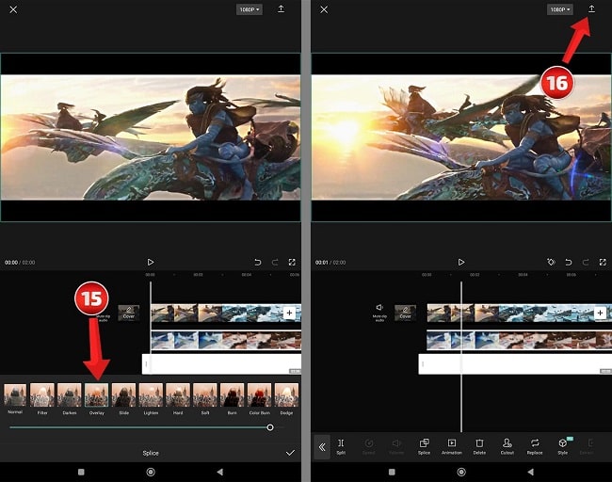
Task: Tap Android back triangle in left screen
Action: pos(219,473)
